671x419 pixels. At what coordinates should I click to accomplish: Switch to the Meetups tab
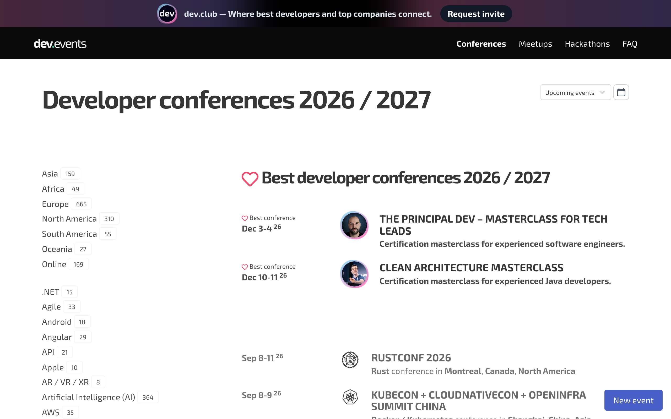coord(535,43)
